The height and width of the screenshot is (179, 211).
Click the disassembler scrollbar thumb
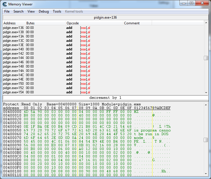click(x=206, y=58)
